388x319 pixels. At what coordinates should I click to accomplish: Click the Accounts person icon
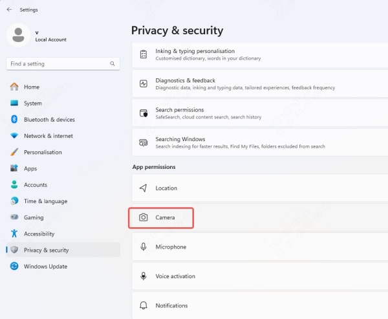point(14,184)
